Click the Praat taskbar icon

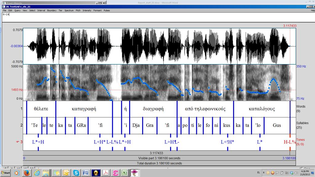[x=134, y=173]
